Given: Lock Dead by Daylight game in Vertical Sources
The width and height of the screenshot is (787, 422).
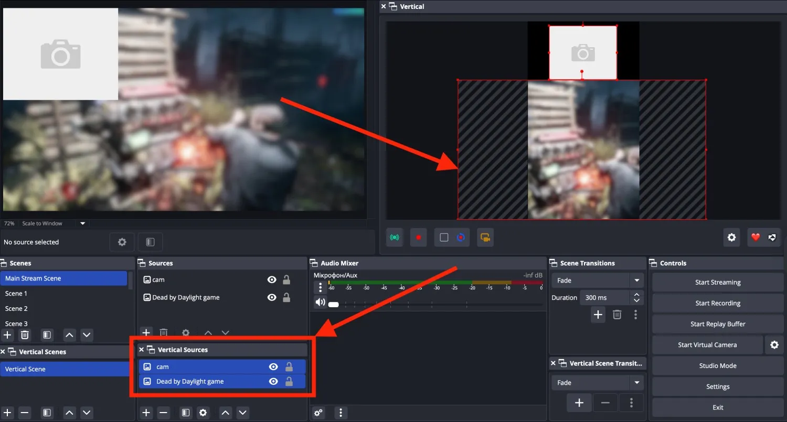Looking at the screenshot, I should pyautogui.click(x=289, y=382).
